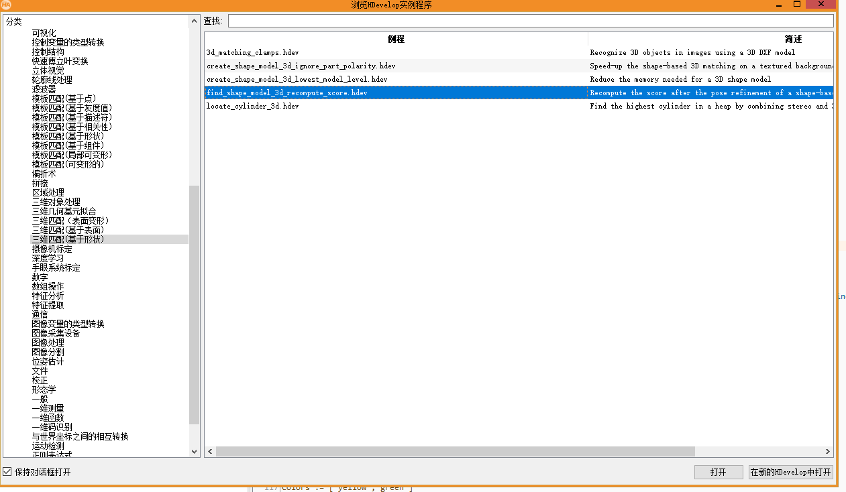Select locate_cylinder_3d.hdev example
Screen dimensions: 846x492
tap(252, 106)
